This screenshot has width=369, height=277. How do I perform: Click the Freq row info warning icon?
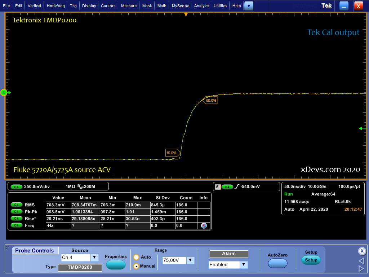pos(204,226)
